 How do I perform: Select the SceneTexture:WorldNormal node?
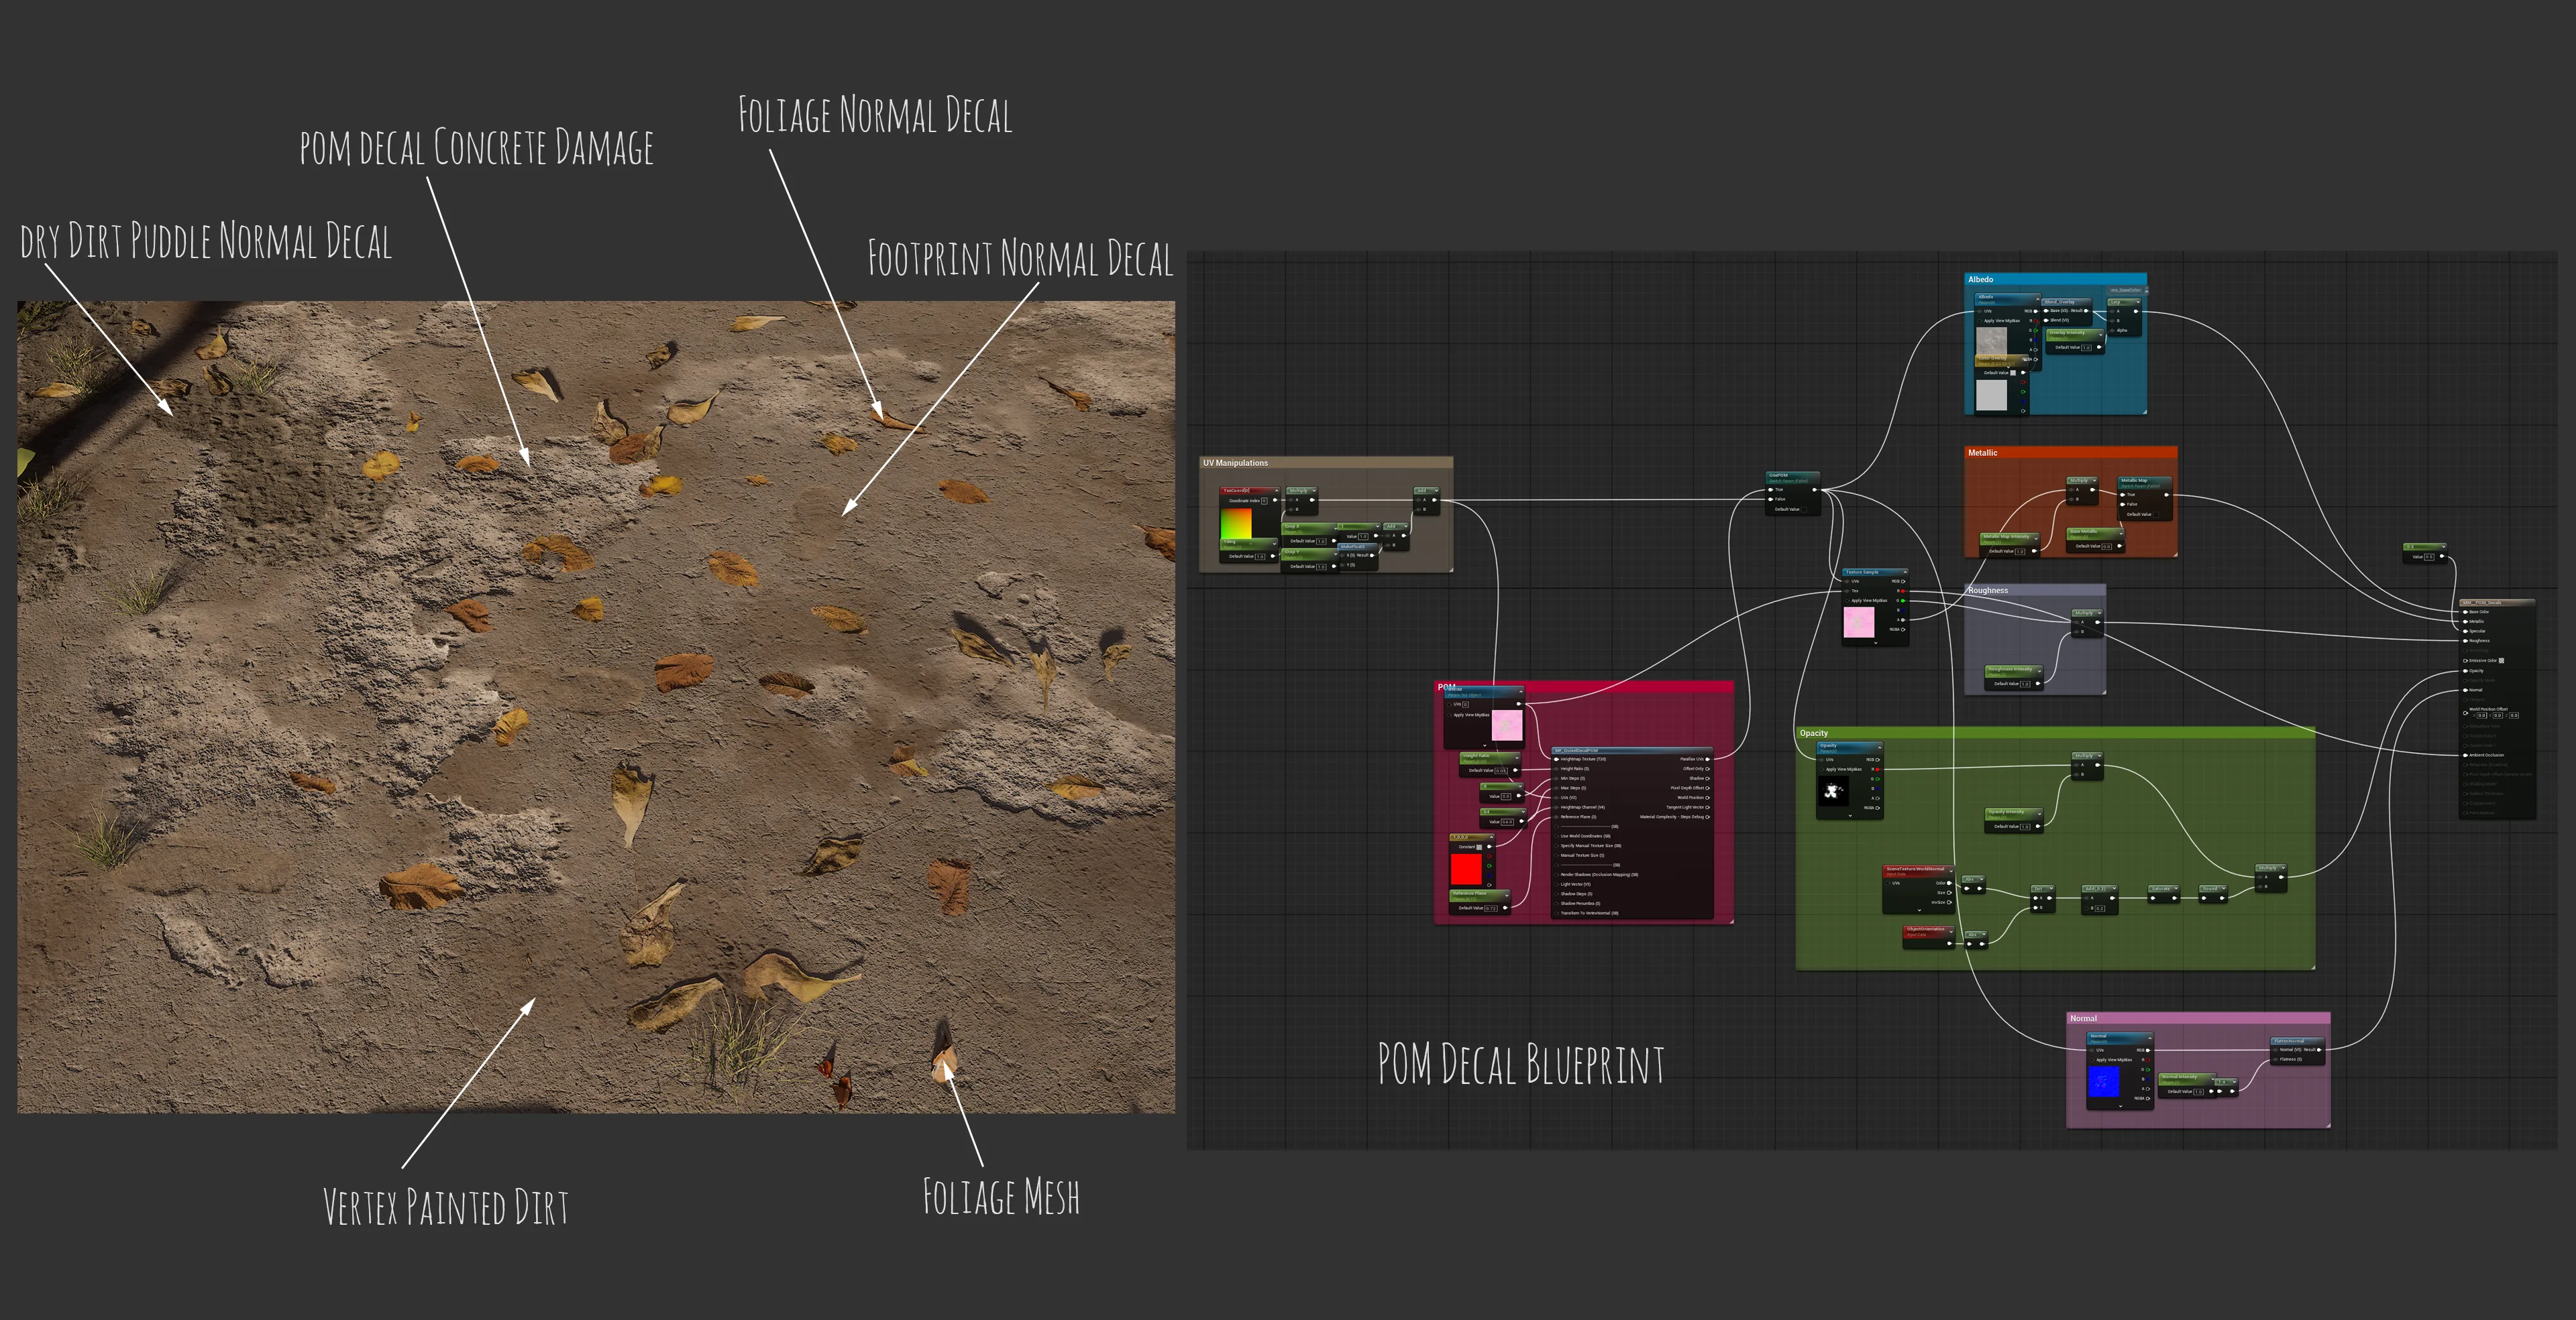point(1919,890)
